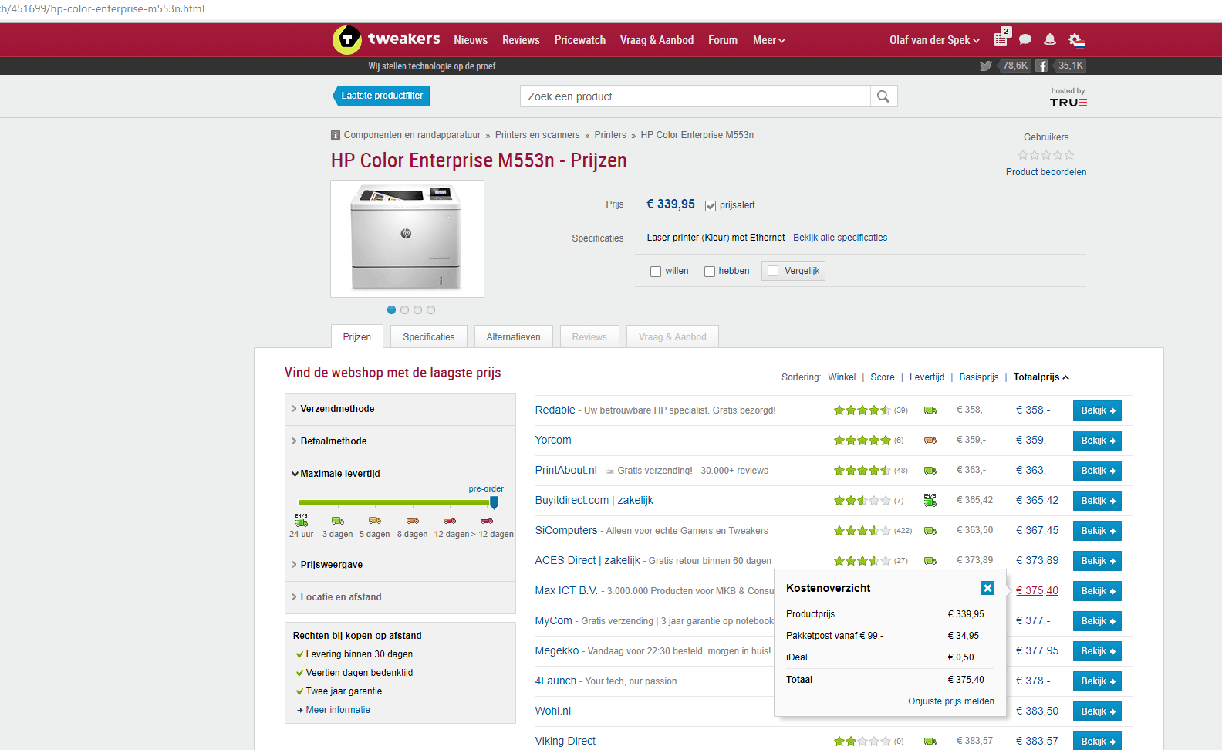Screen dimensions: 1222x750
Task: Click the Maximale levertijd slider handle
Action: coord(494,502)
